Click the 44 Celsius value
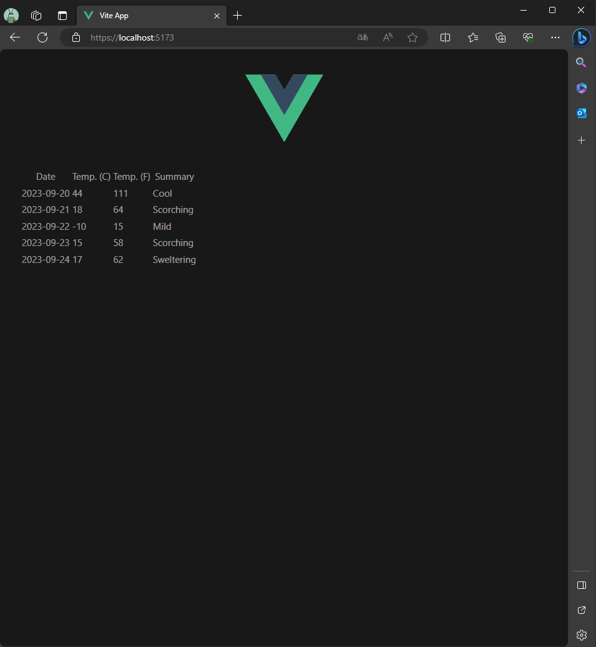Screen dimensions: 596x647 (77, 194)
